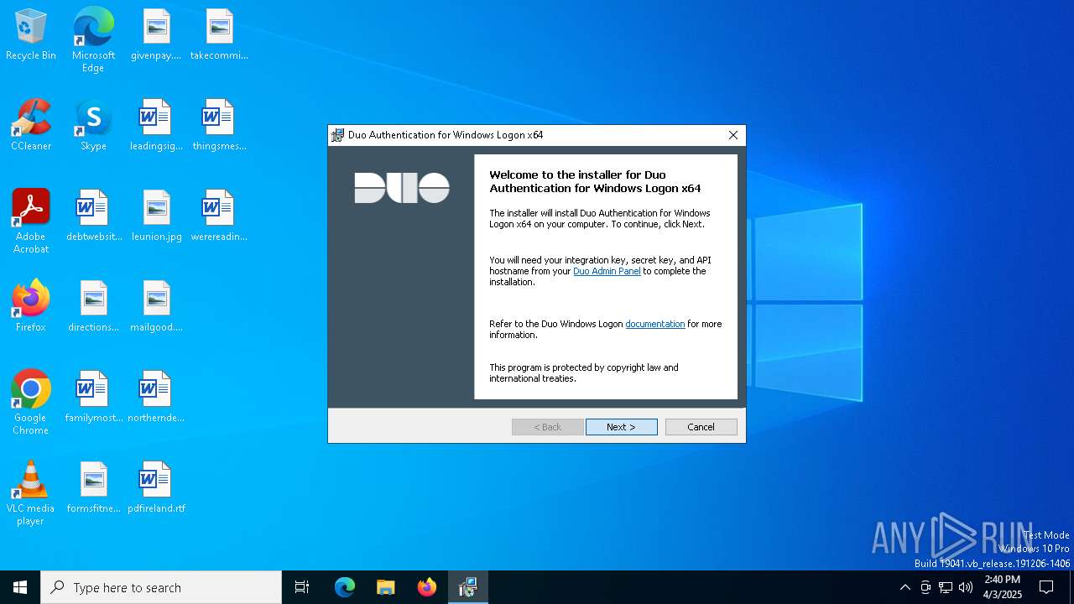This screenshot has width=1074, height=604.
Task: Select the givenpay image file
Action: coord(156,35)
